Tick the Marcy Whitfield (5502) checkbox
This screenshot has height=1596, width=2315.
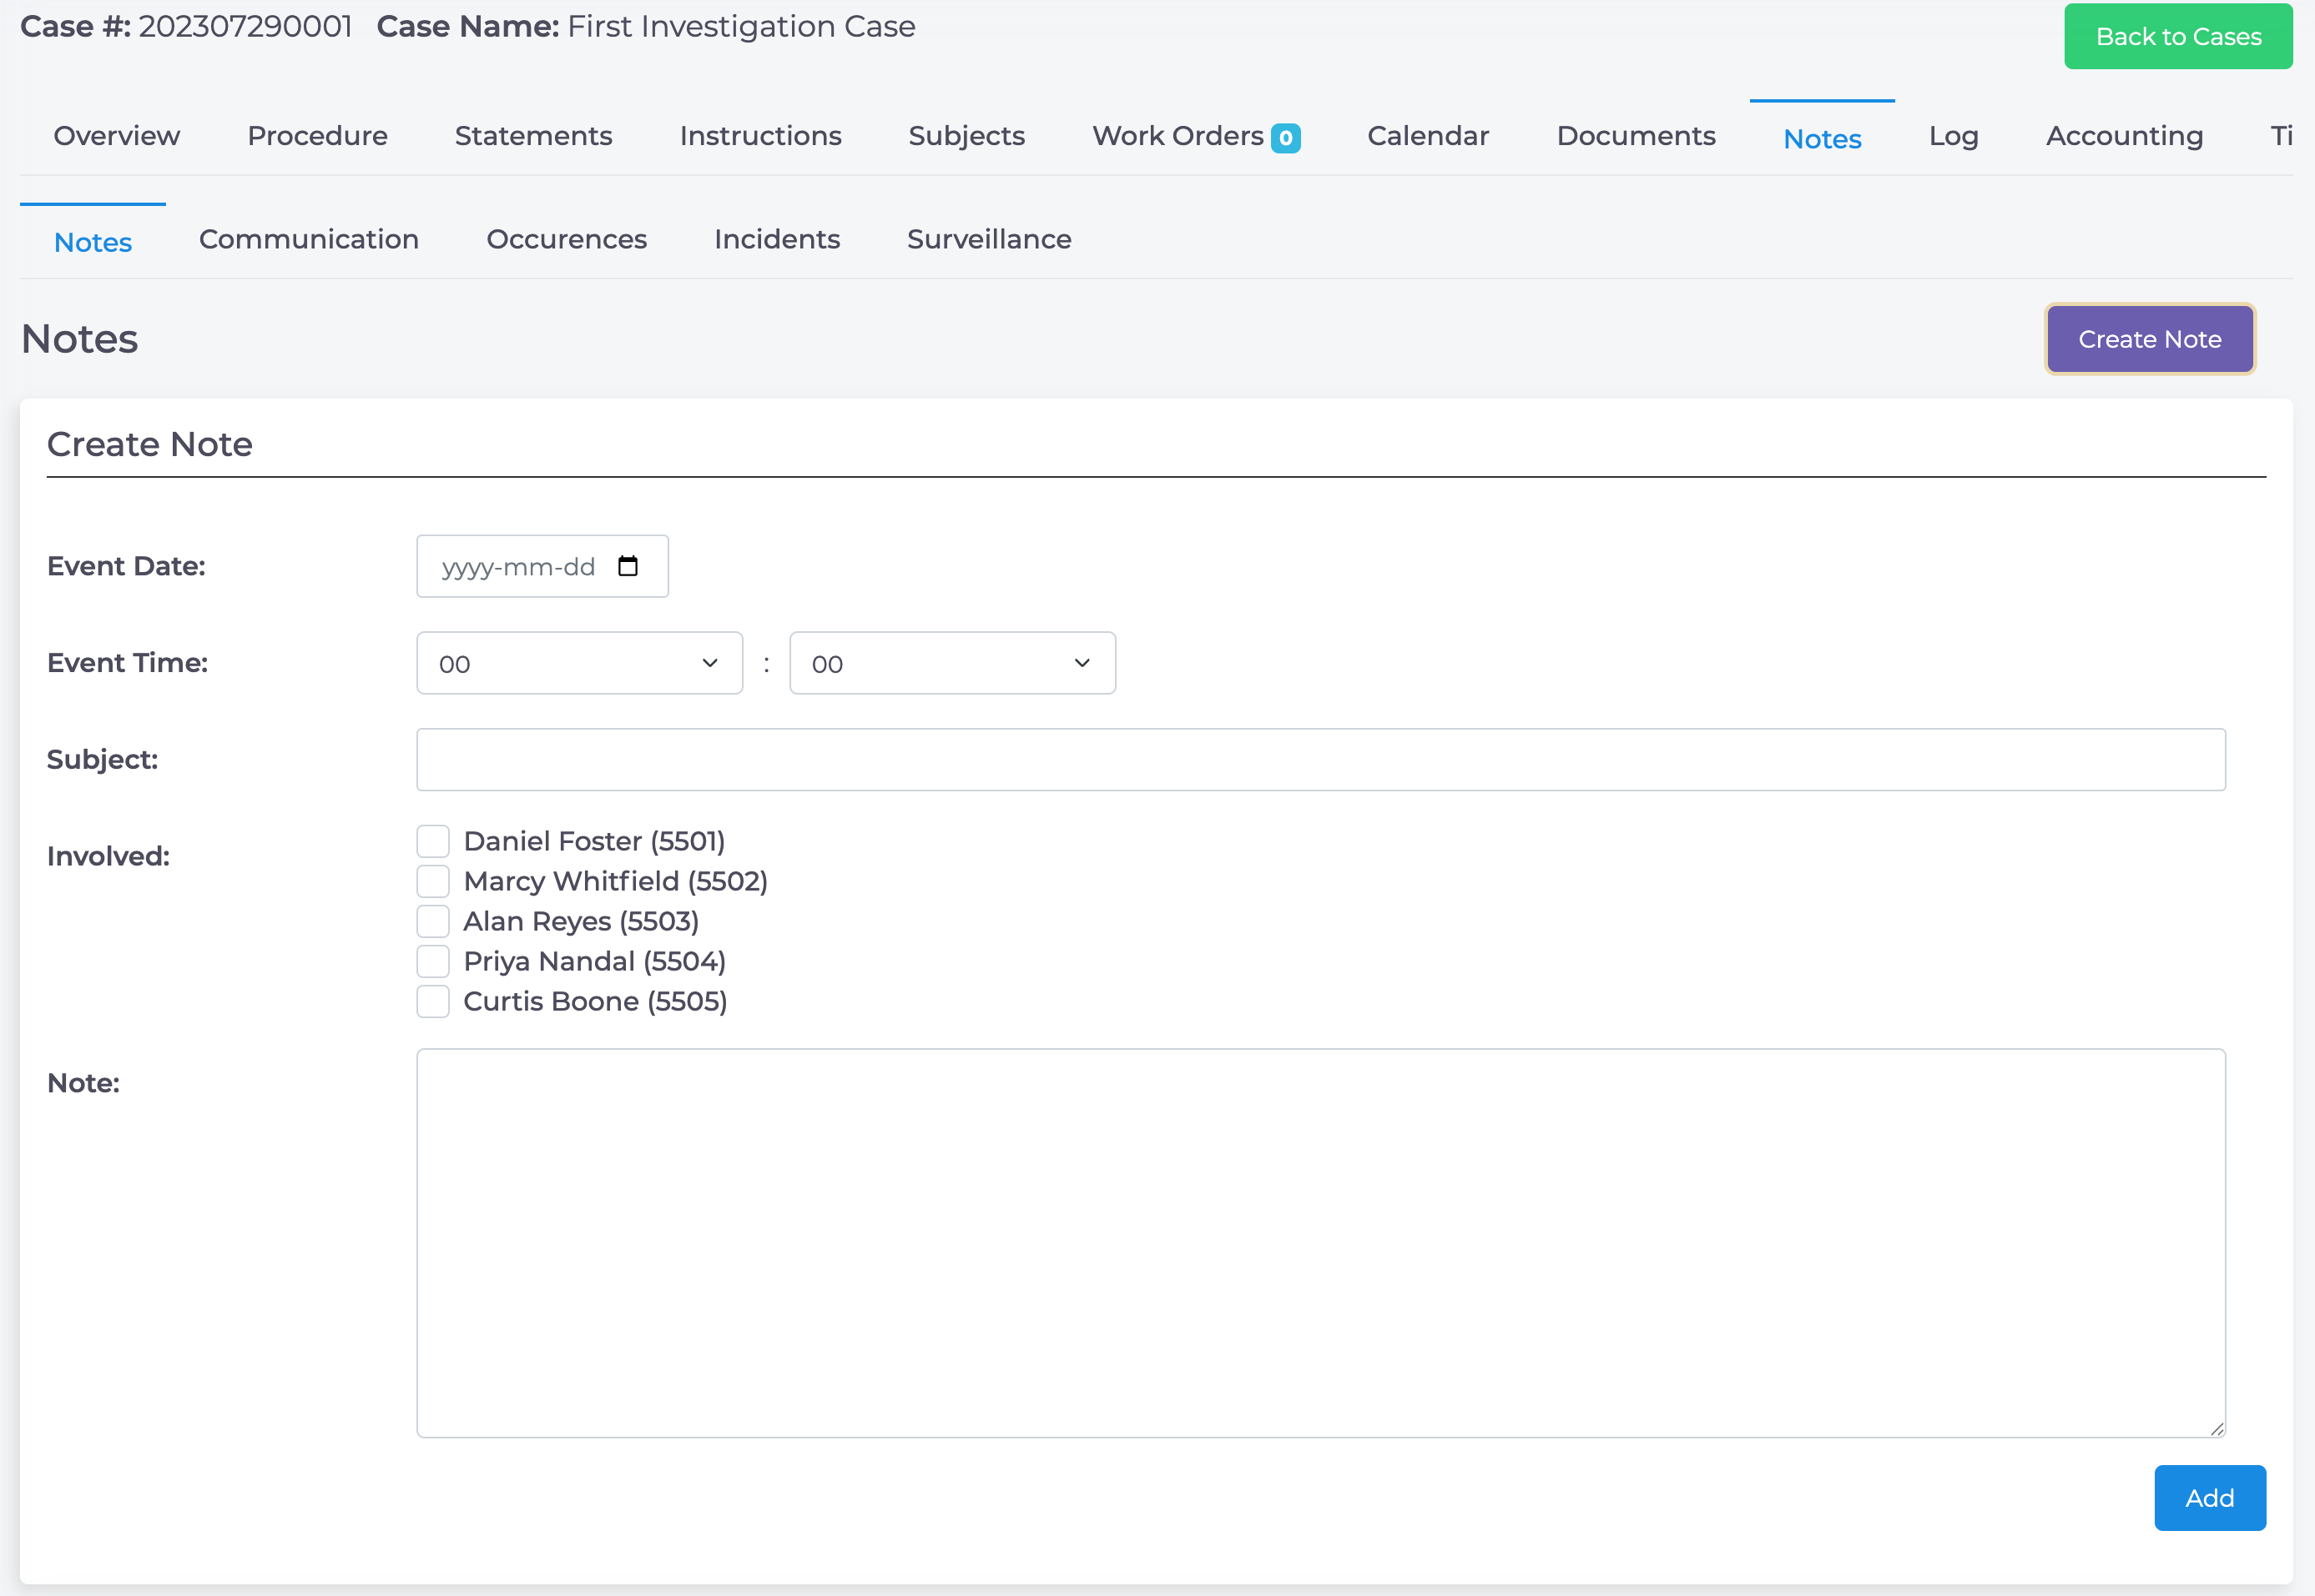click(x=433, y=881)
